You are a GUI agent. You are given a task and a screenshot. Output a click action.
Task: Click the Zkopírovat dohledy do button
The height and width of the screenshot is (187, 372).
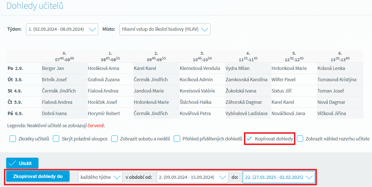click(38, 176)
